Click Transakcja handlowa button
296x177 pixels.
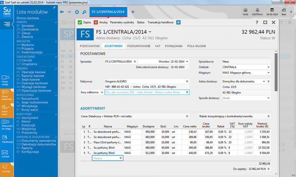point(161,22)
